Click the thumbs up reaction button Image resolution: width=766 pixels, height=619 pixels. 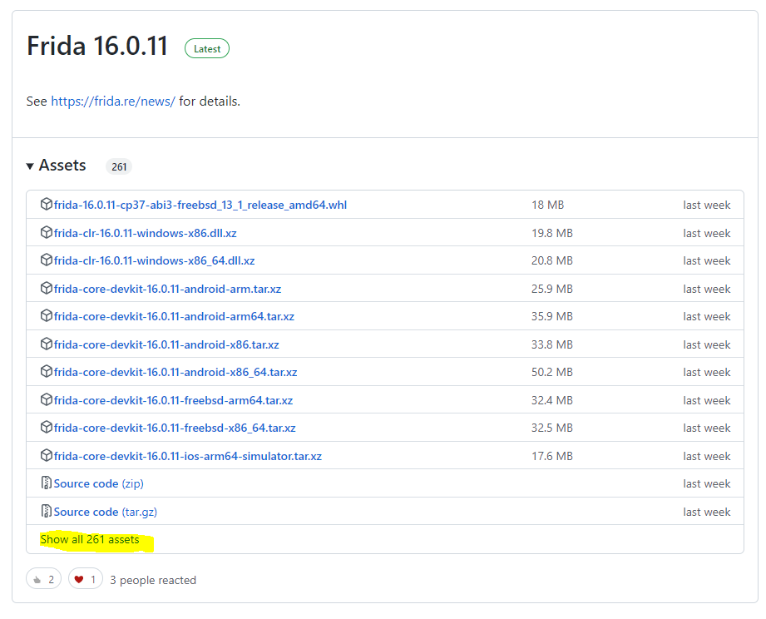pyautogui.click(x=43, y=579)
